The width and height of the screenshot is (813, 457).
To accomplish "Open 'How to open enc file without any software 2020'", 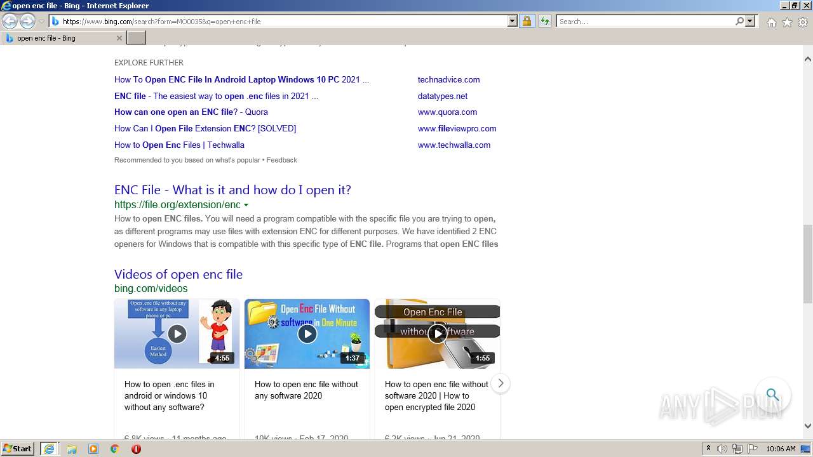I will coord(306,390).
